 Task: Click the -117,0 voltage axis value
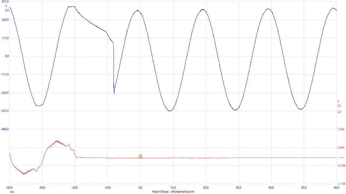5,74
